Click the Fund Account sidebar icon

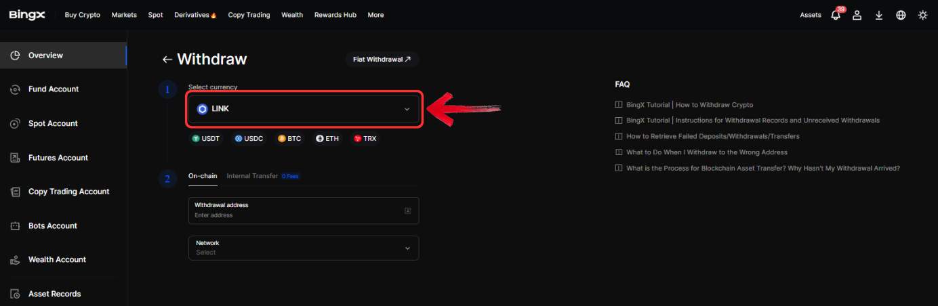pos(15,89)
